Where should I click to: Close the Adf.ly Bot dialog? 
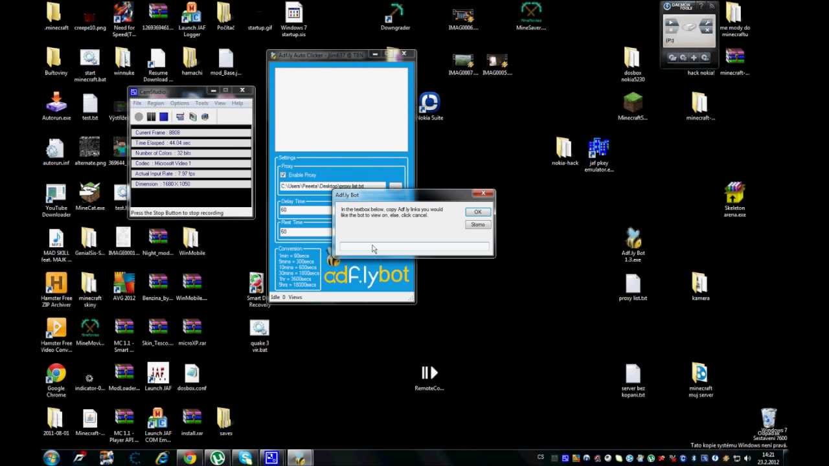[x=483, y=193]
